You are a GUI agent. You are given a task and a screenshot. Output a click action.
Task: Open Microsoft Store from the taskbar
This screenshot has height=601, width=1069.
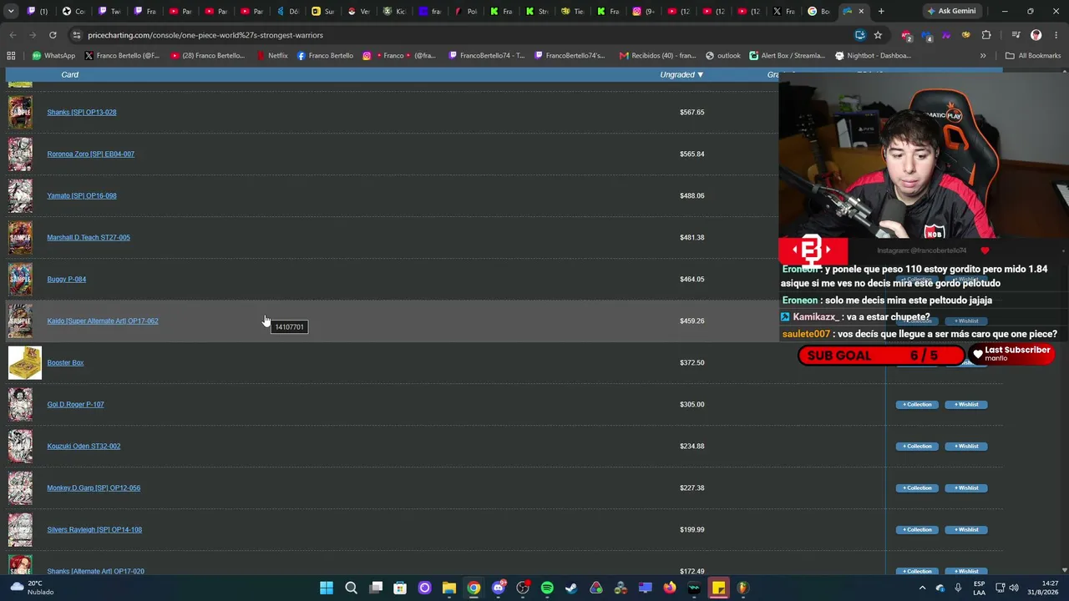pos(400,588)
